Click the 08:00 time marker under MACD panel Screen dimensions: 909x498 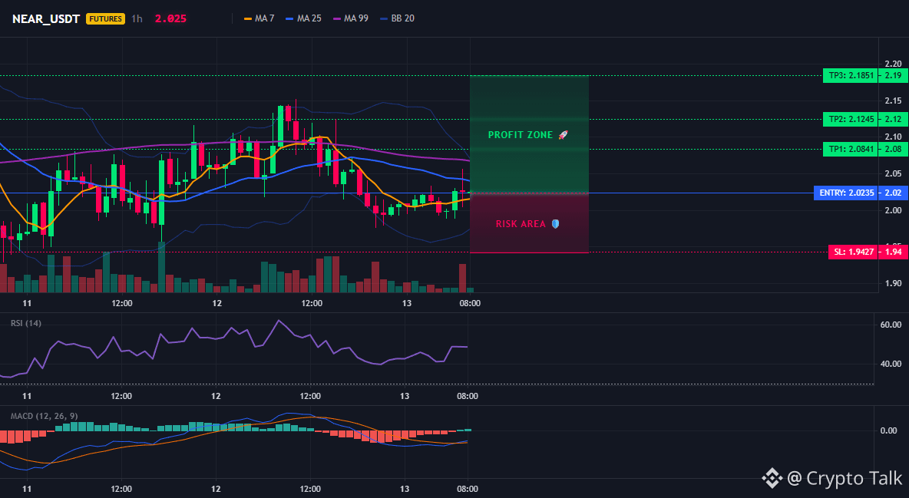pos(468,490)
